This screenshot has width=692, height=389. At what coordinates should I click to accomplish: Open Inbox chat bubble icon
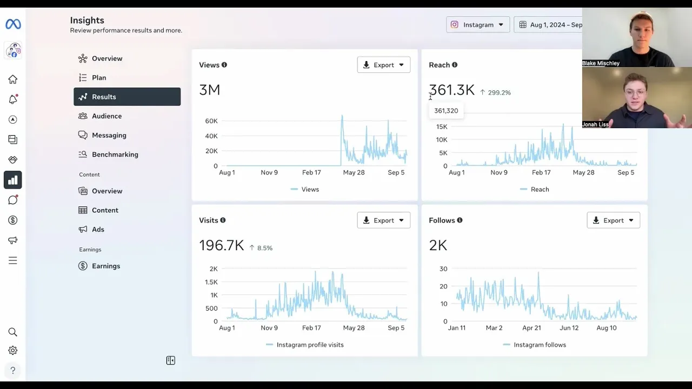[13, 200]
